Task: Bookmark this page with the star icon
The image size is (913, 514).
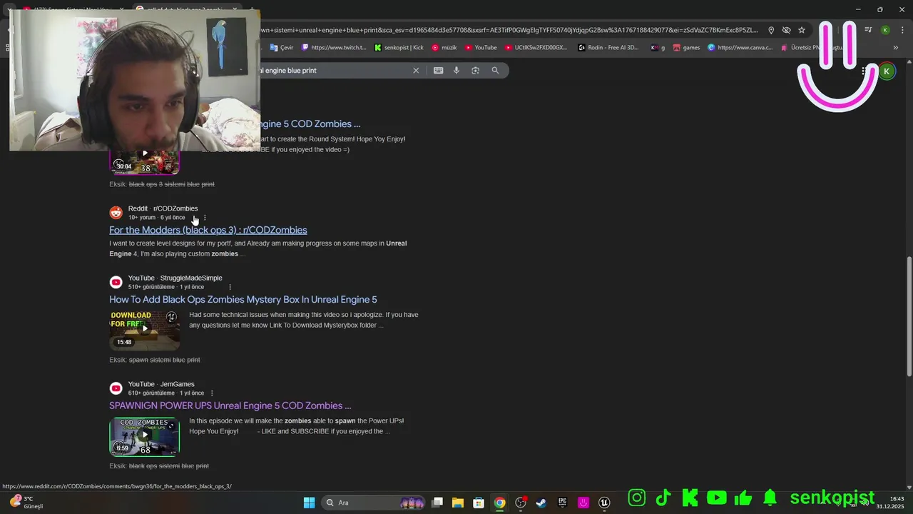Action: pos(802,30)
